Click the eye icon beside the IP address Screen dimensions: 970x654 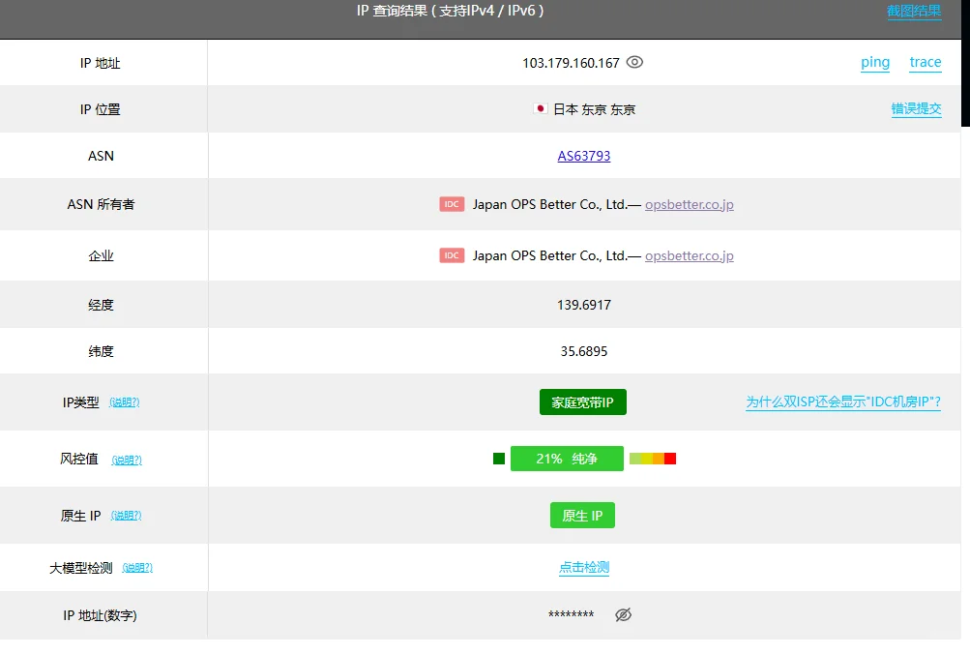pos(634,62)
